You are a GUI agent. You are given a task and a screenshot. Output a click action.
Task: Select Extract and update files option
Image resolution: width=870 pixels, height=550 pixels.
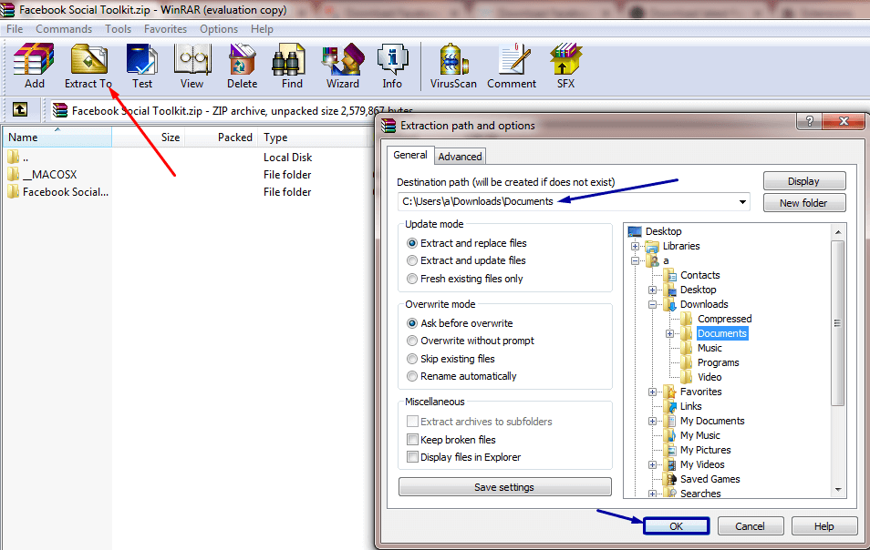click(x=411, y=260)
